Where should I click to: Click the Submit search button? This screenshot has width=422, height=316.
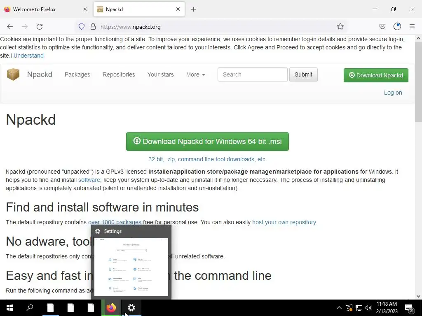click(x=303, y=74)
